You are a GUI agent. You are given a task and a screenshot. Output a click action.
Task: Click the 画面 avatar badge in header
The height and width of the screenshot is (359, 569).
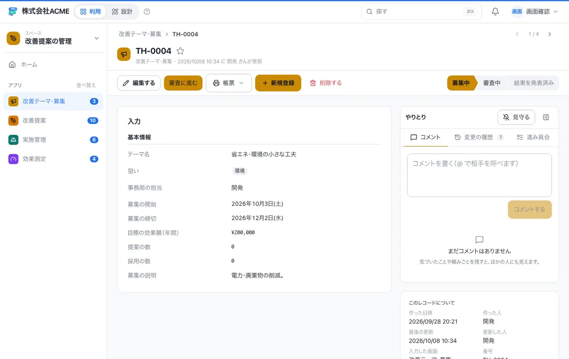517,12
